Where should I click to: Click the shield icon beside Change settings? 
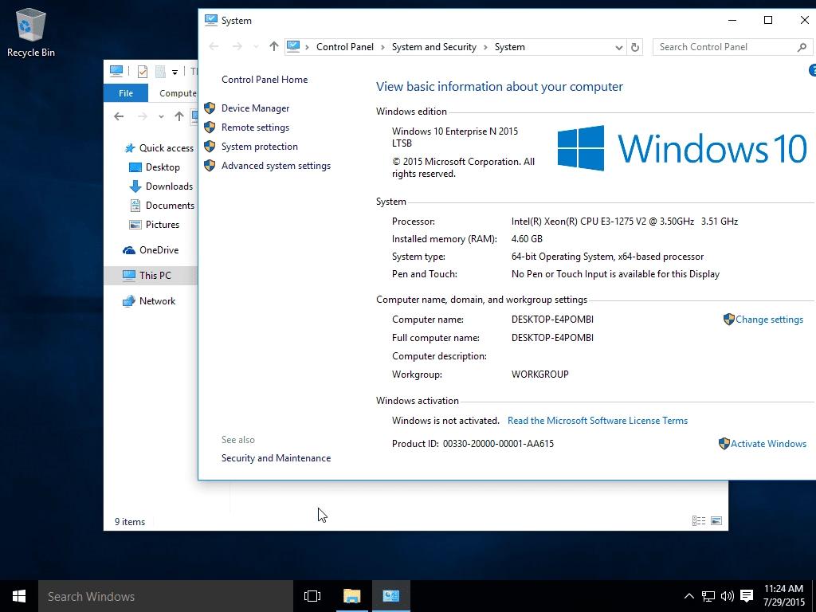coord(728,319)
